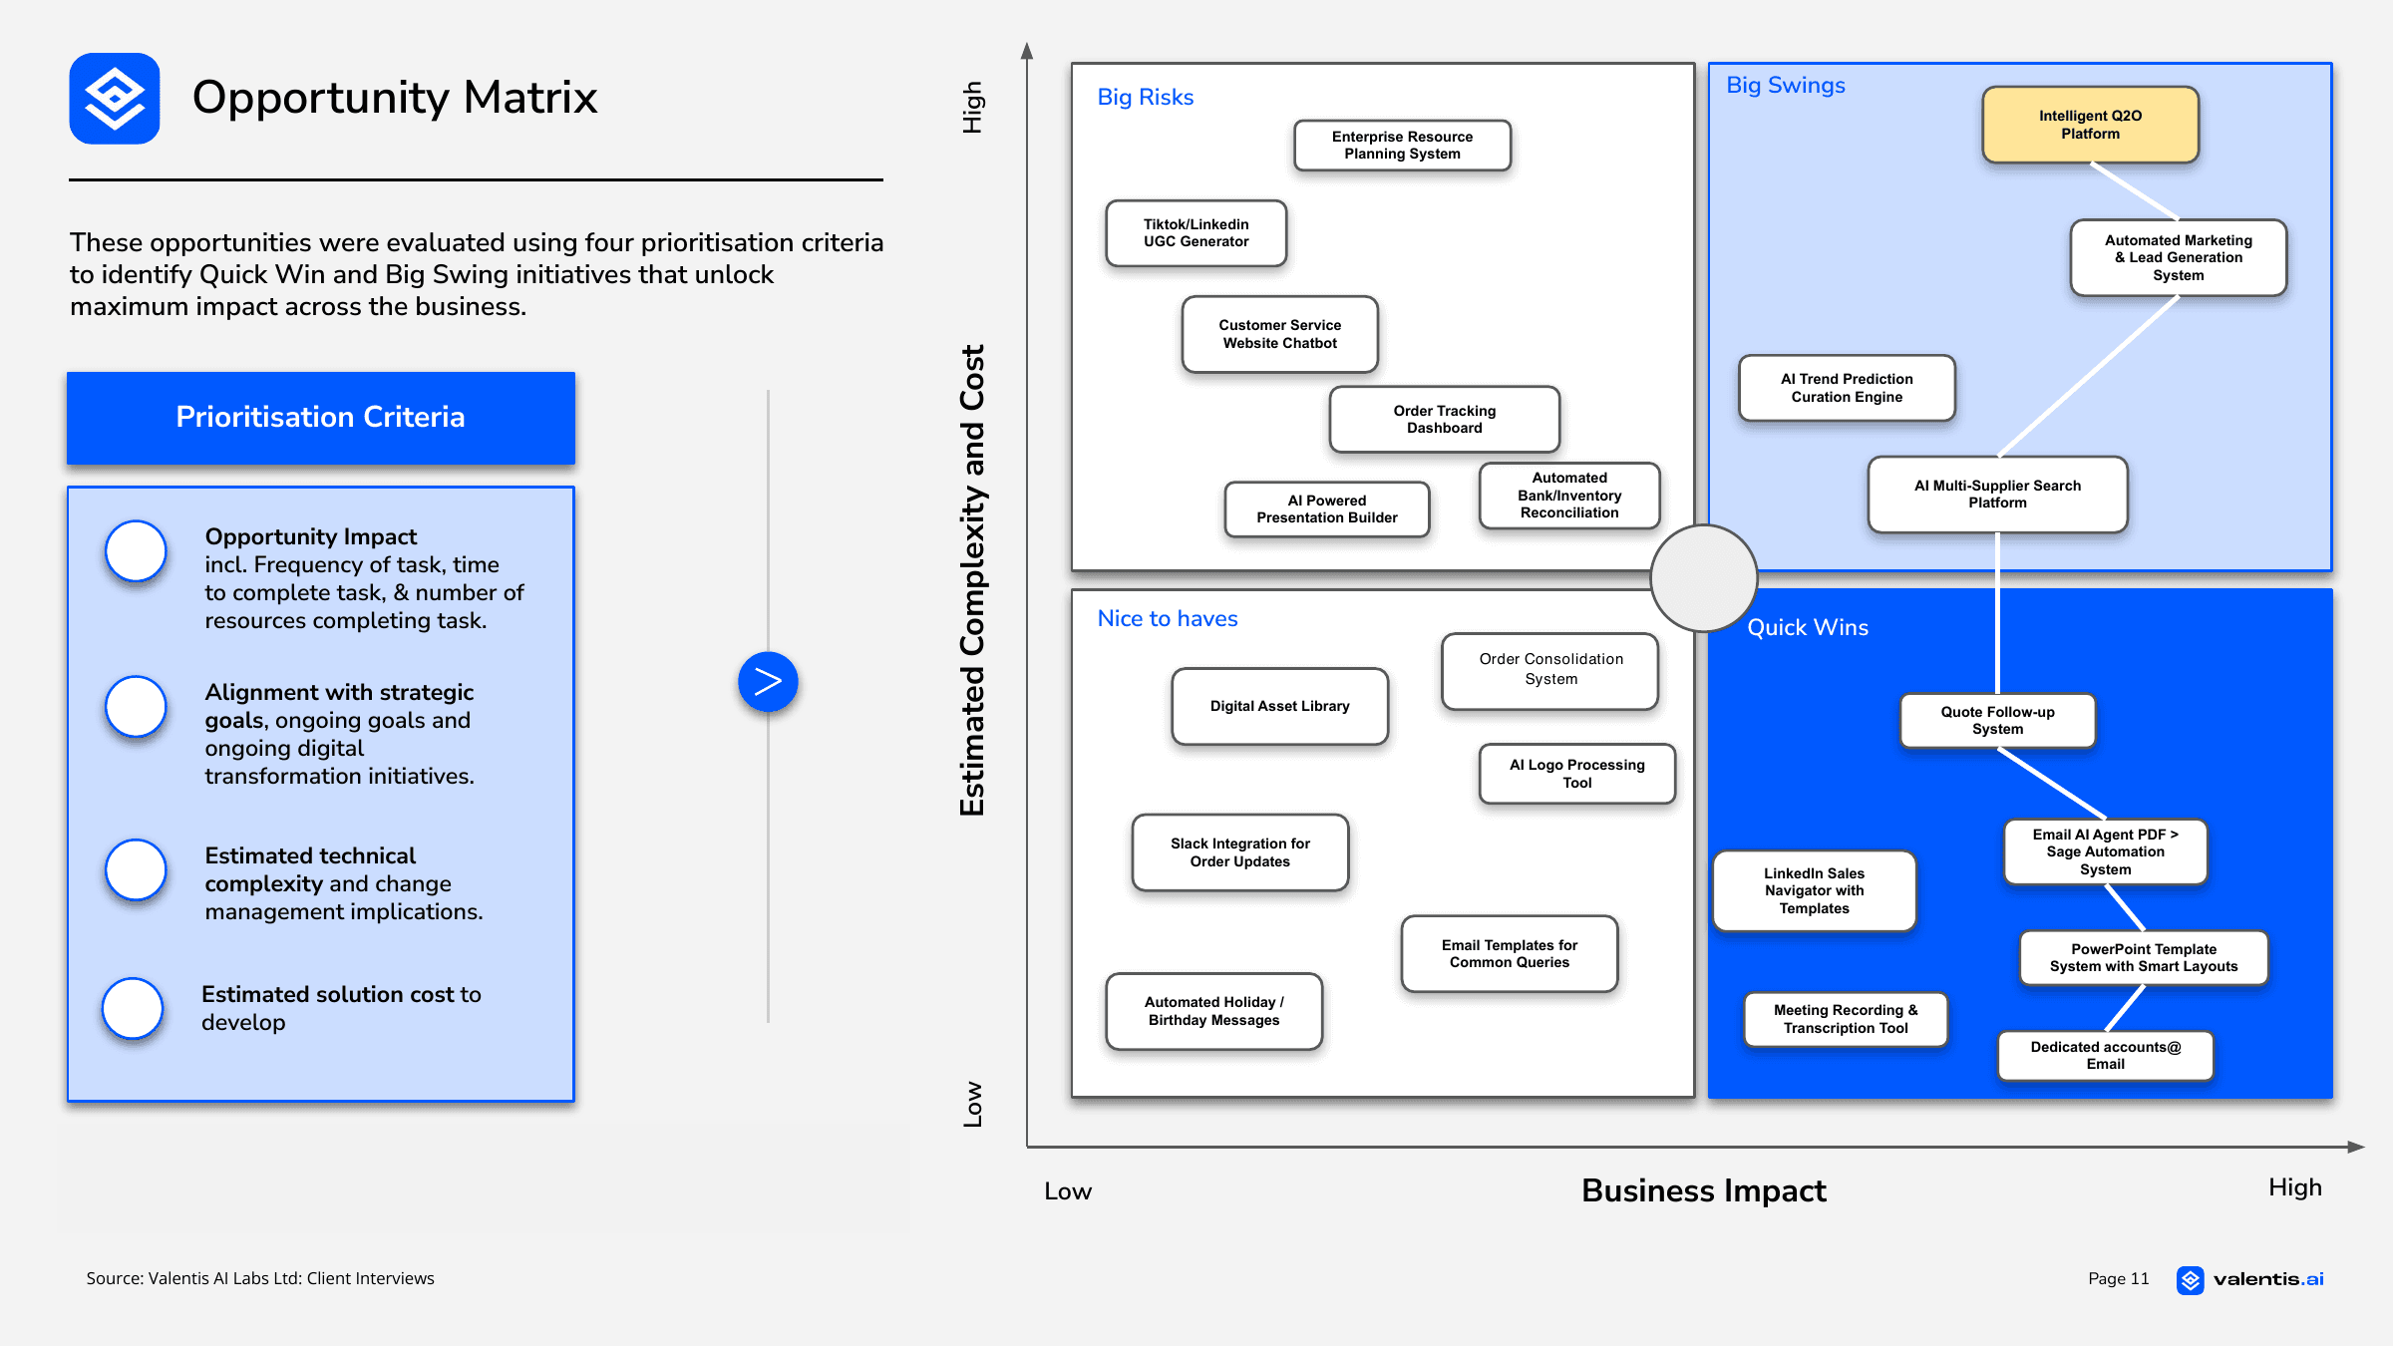Click the Quick Wins quadrant label

click(1807, 628)
